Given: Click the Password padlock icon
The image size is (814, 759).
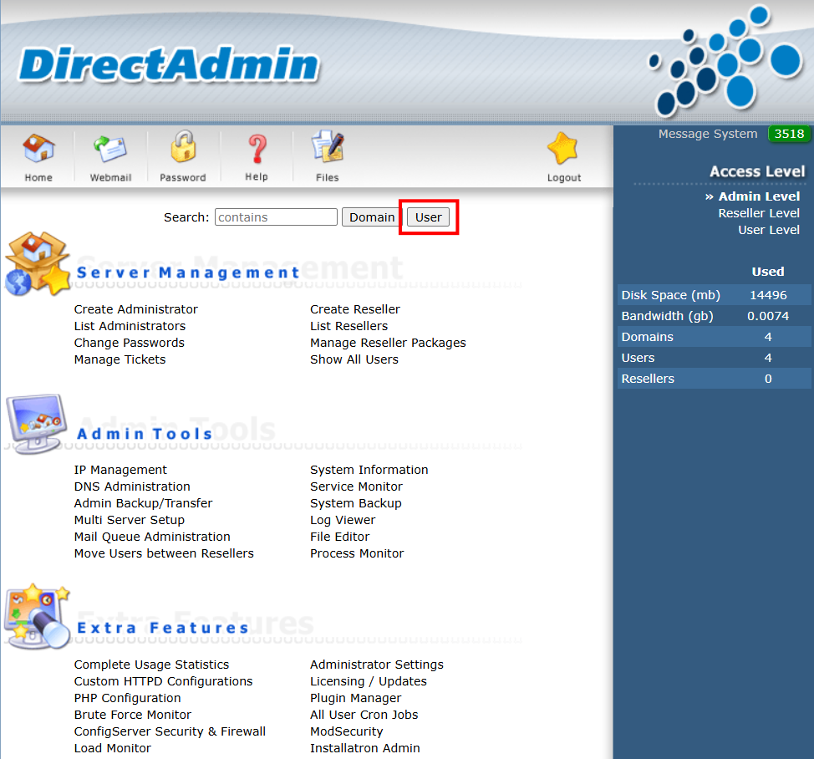Looking at the screenshot, I should pos(183,147).
